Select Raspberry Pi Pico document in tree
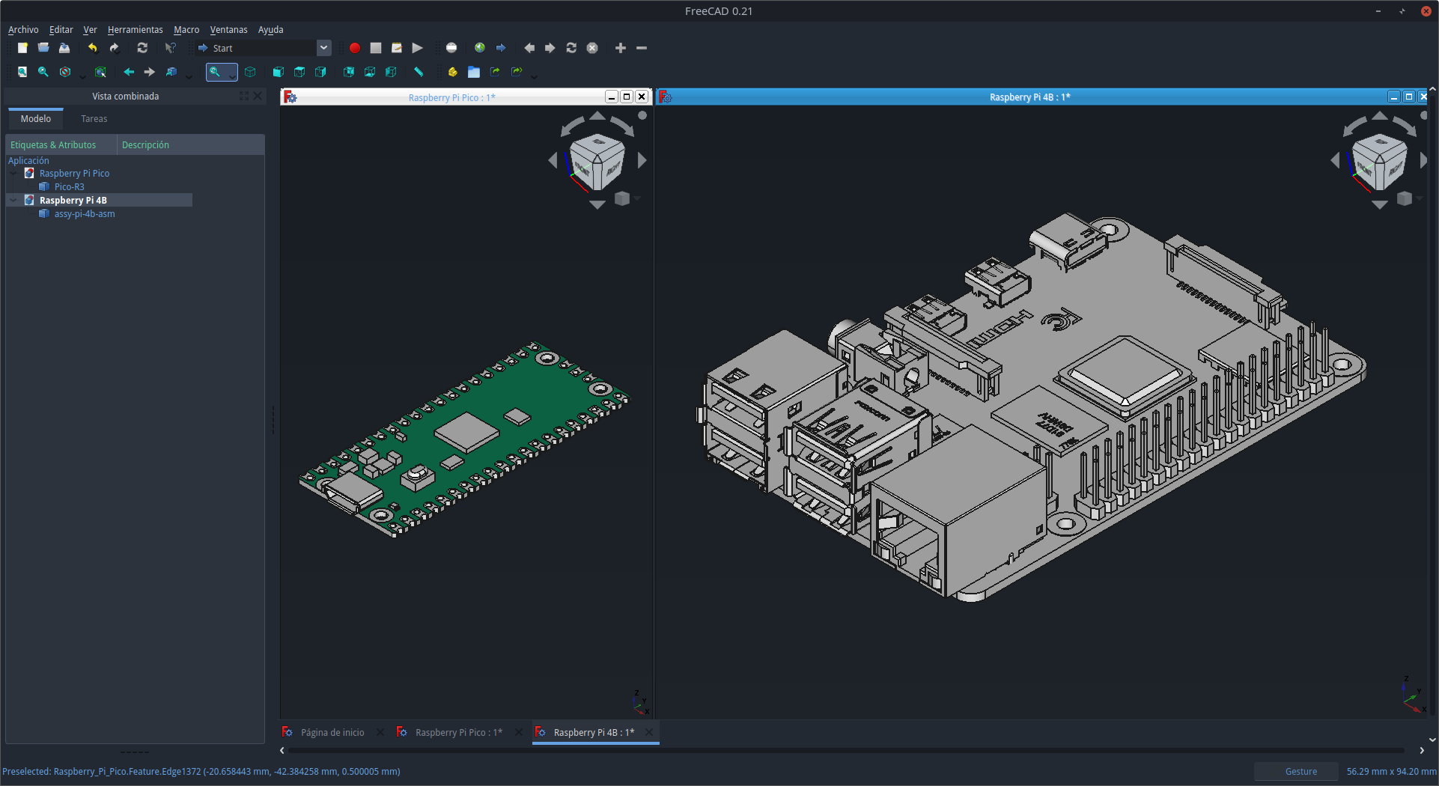Image resolution: width=1439 pixels, height=786 pixels. click(74, 174)
